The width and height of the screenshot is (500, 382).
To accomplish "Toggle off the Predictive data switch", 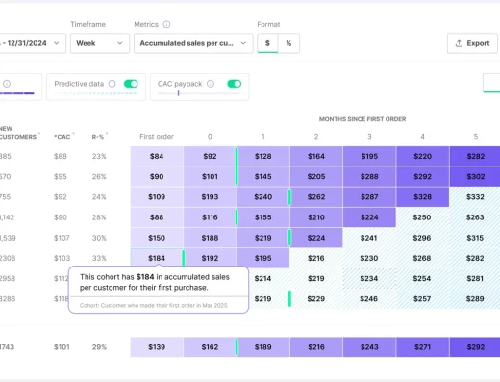I will click(x=131, y=84).
